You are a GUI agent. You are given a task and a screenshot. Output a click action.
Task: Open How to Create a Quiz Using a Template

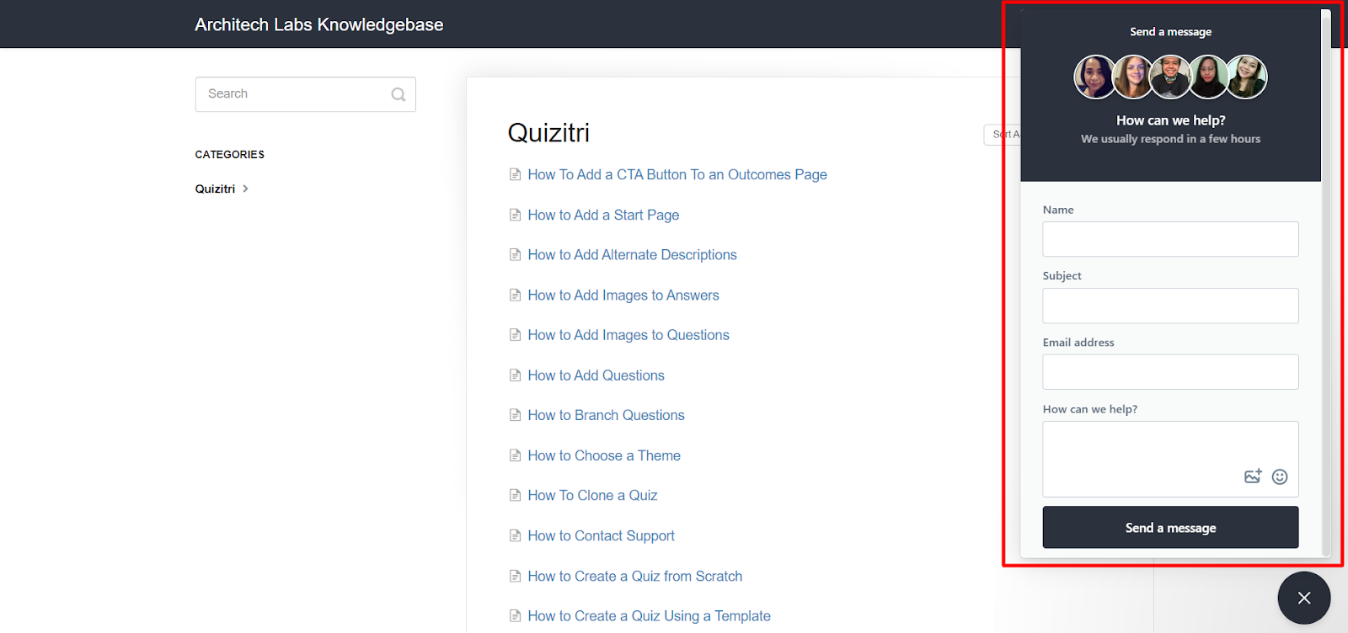[649, 616]
